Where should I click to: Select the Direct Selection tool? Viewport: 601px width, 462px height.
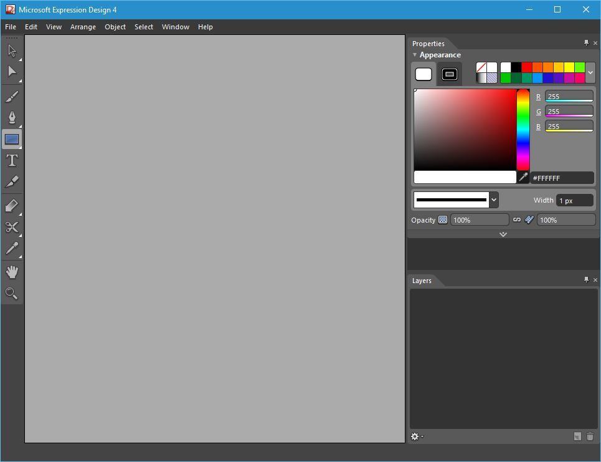point(12,72)
